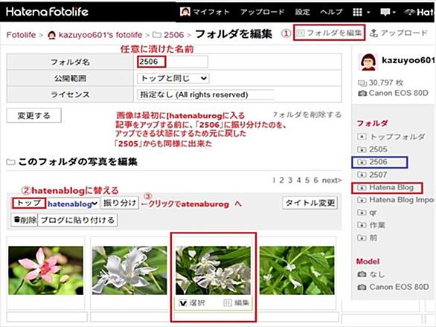Click the folder icon for 2507
The image size is (436, 327).
pos(362,175)
